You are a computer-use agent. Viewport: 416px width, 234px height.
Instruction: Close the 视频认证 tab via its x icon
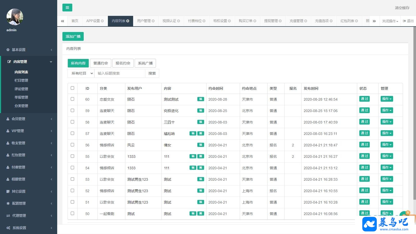click(178, 21)
